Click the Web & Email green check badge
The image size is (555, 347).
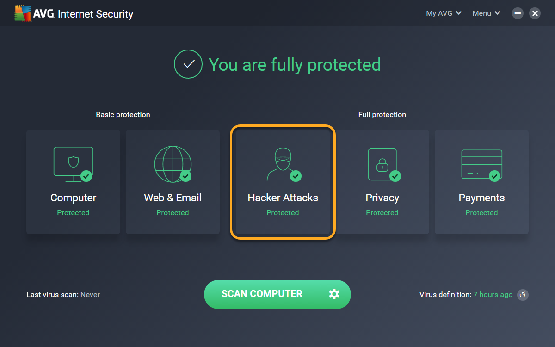(x=185, y=176)
